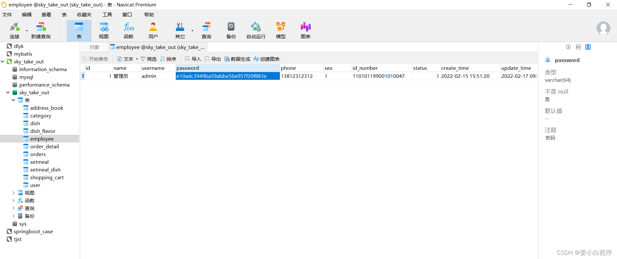Open the 收藏夹 menu
Image resolution: width=617 pixels, height=259 pixels.
click(x=84, y=15)
